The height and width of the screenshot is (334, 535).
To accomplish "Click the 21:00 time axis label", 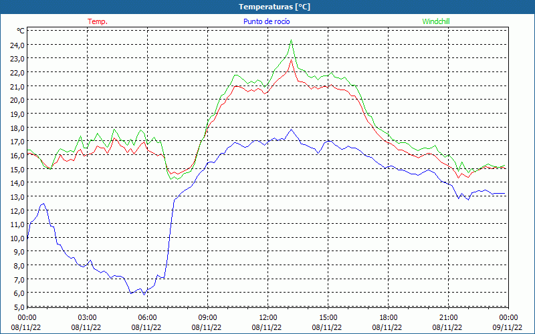I will 448,318.
